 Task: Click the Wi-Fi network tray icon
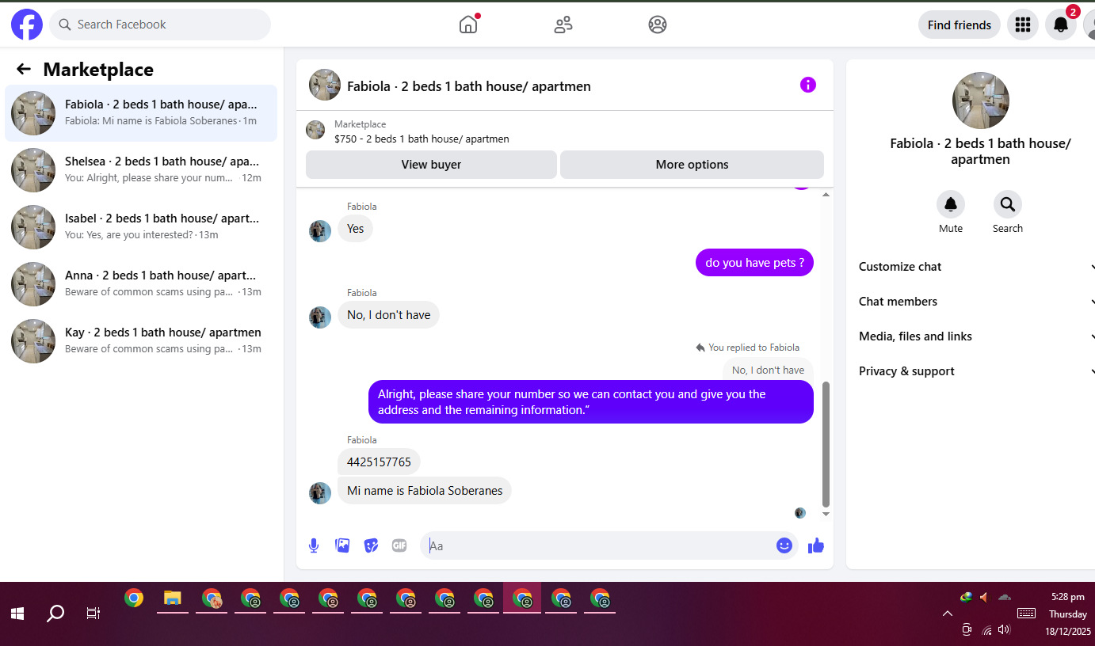click(x=986, y=630)
